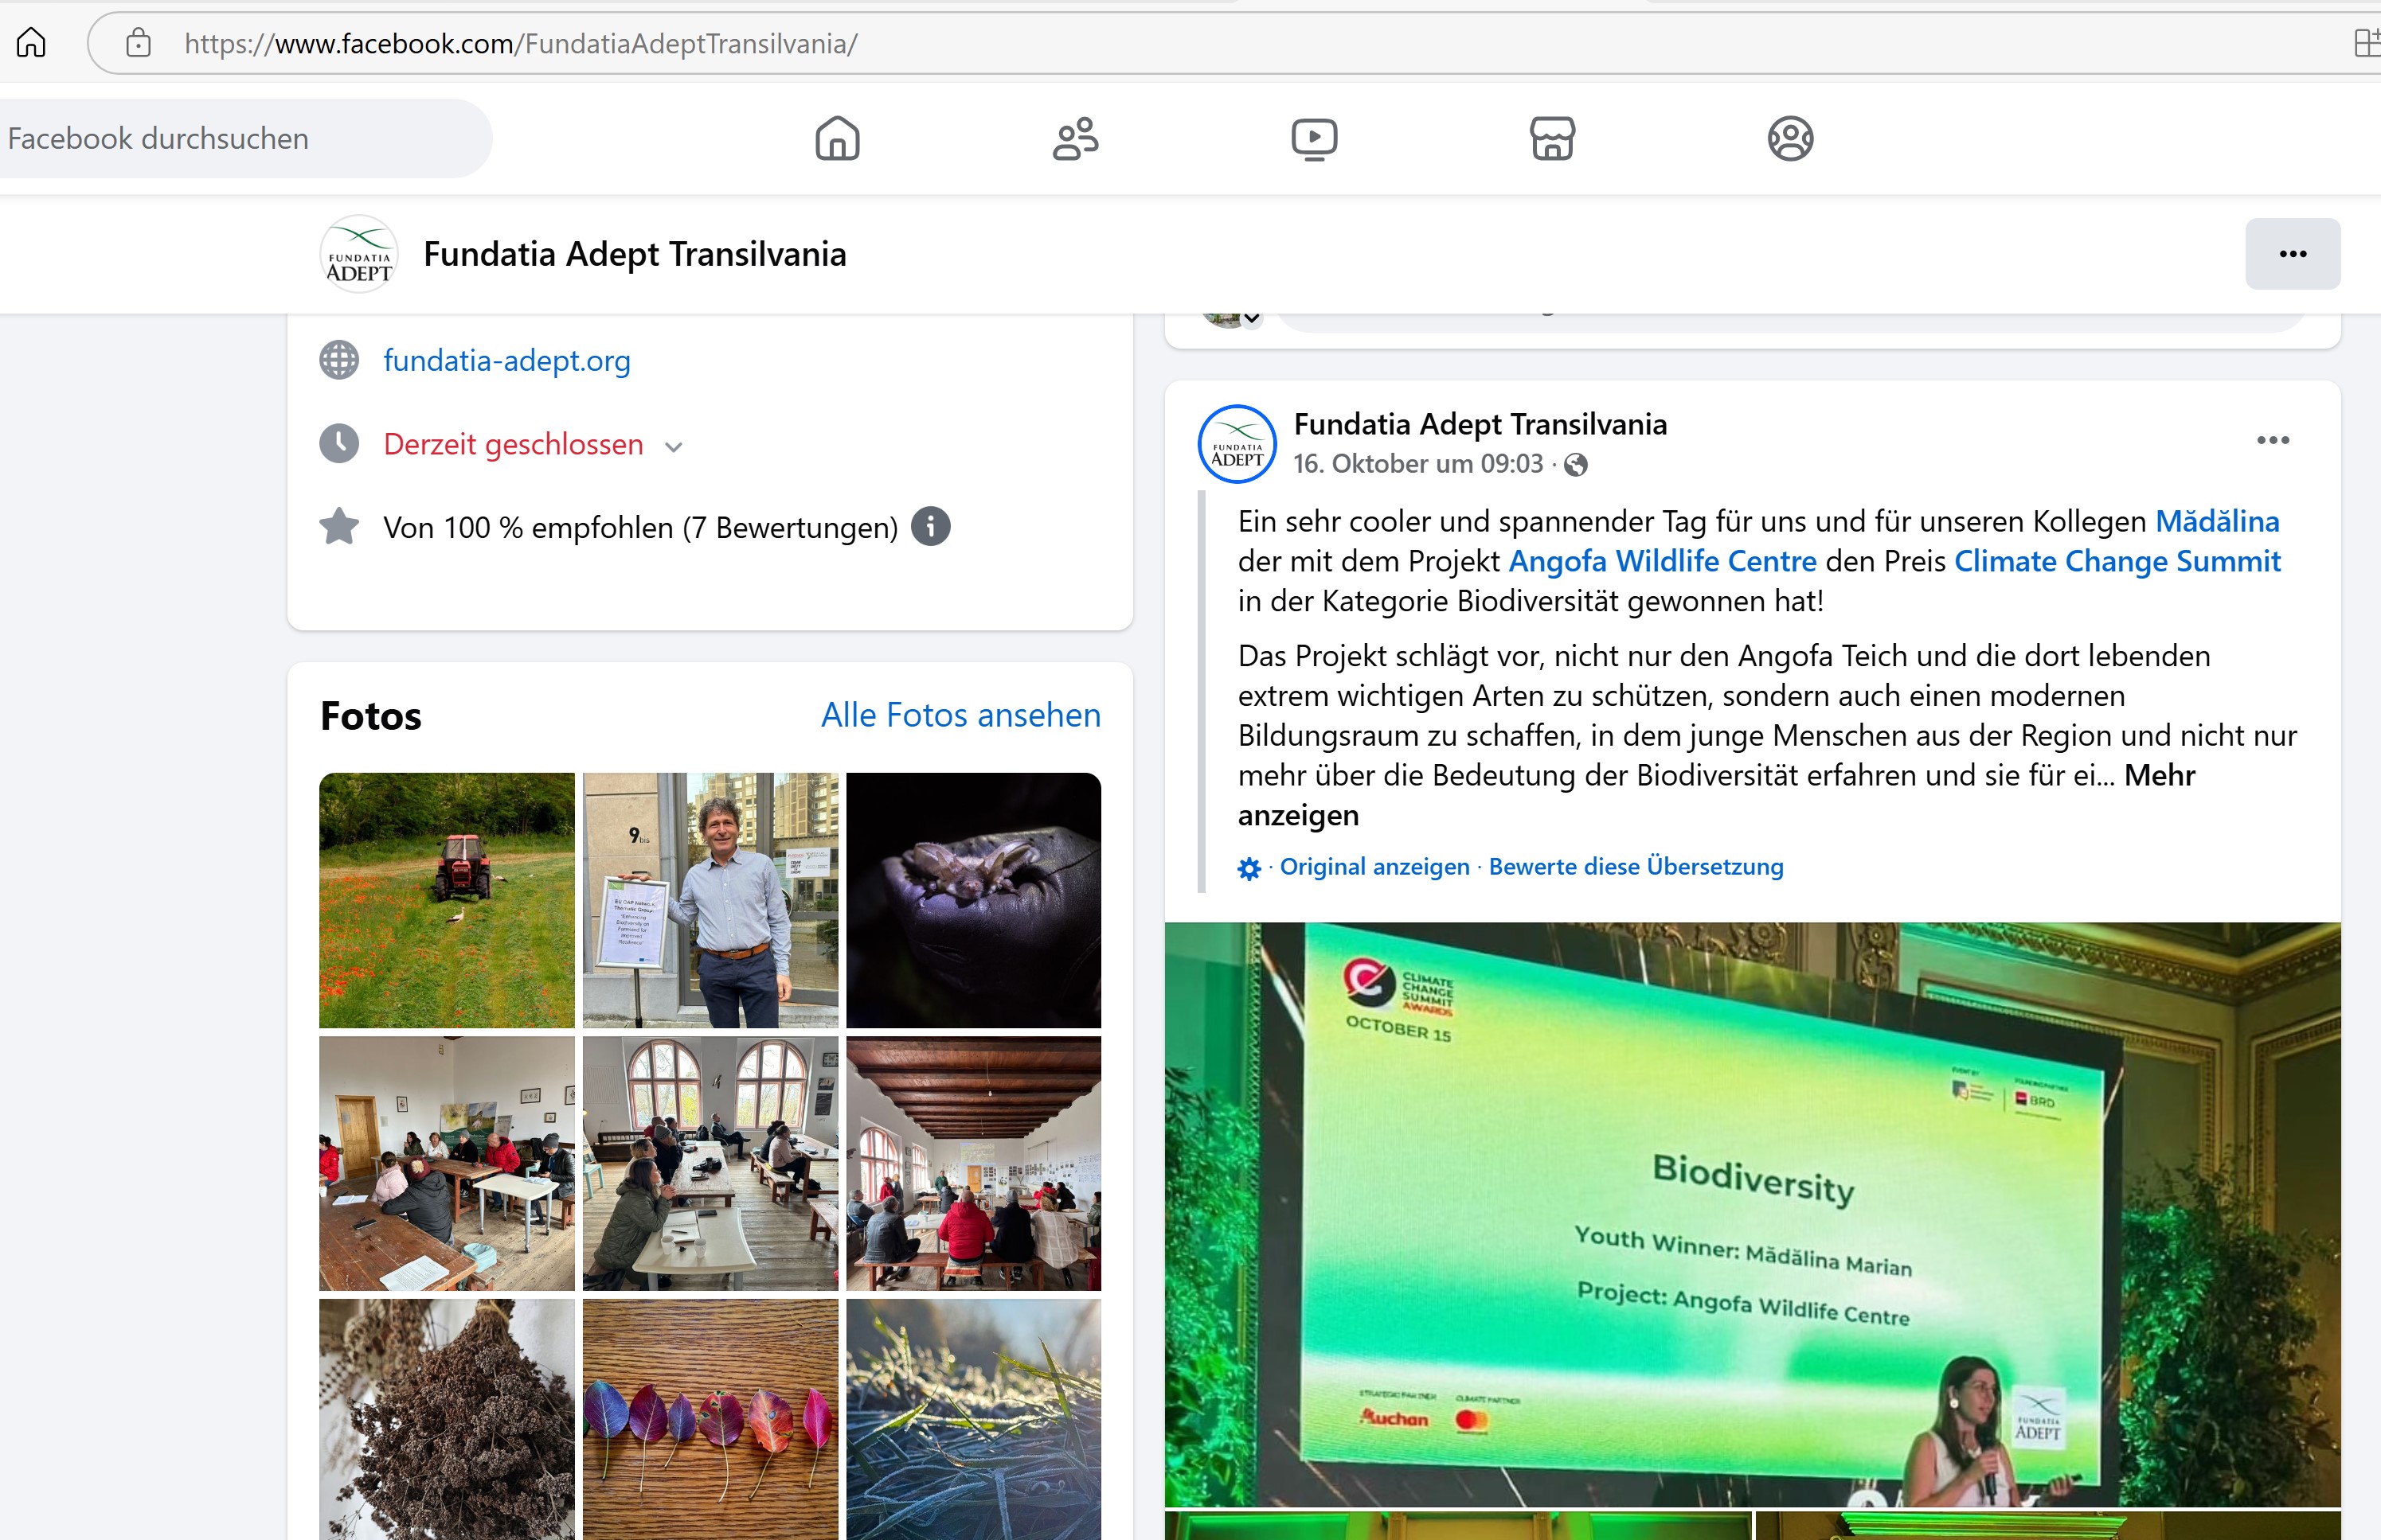Click the recommendations info icon
Viewport: 2381px width, 1540px height.
click(930, 526)
